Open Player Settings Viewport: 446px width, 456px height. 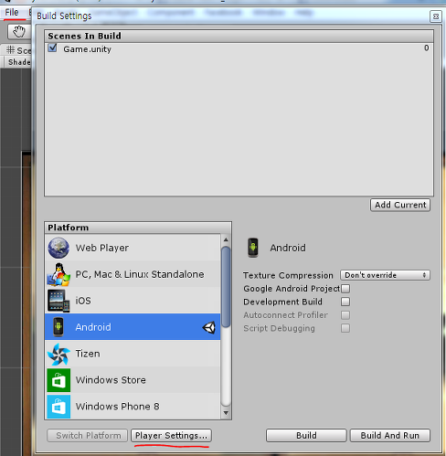point(171,436)
